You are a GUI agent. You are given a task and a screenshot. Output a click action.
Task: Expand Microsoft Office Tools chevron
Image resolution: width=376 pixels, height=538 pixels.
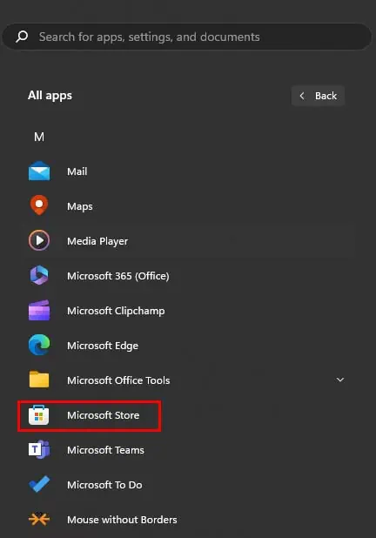tap(340, 380)
